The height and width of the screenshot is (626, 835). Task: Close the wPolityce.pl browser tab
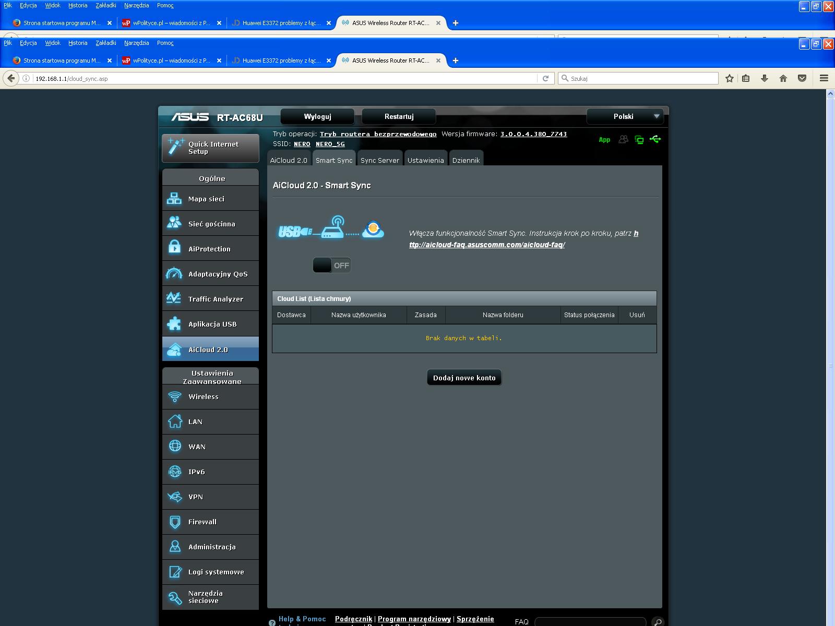[x=219, y=61]
